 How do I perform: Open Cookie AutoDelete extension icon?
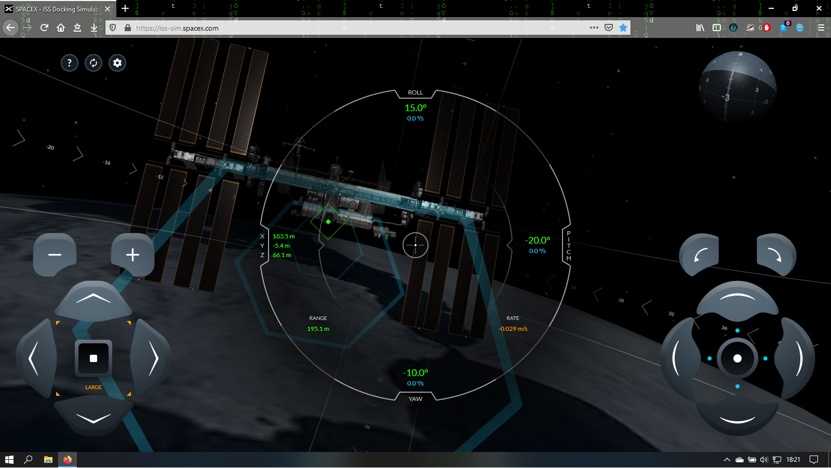tap(800, 28)
